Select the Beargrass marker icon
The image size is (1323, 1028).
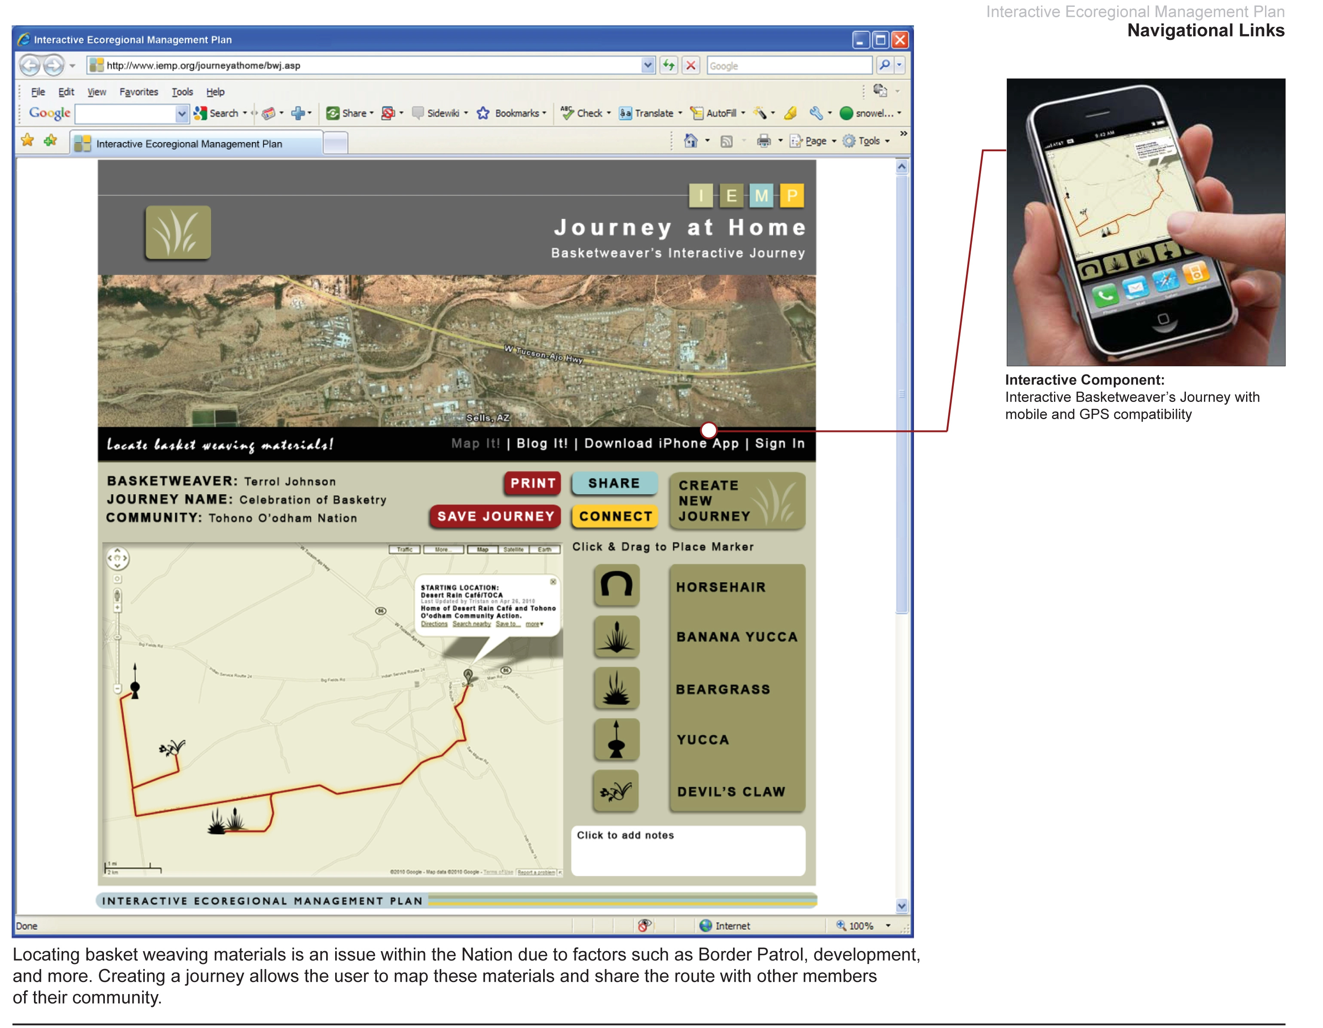click(x=616, y=688)
